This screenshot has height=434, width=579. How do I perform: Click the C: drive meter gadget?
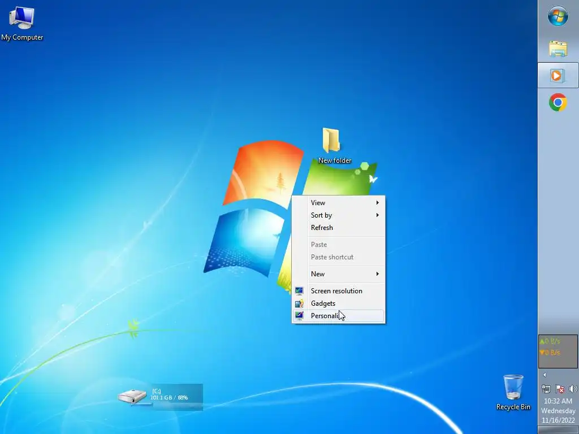160,397
